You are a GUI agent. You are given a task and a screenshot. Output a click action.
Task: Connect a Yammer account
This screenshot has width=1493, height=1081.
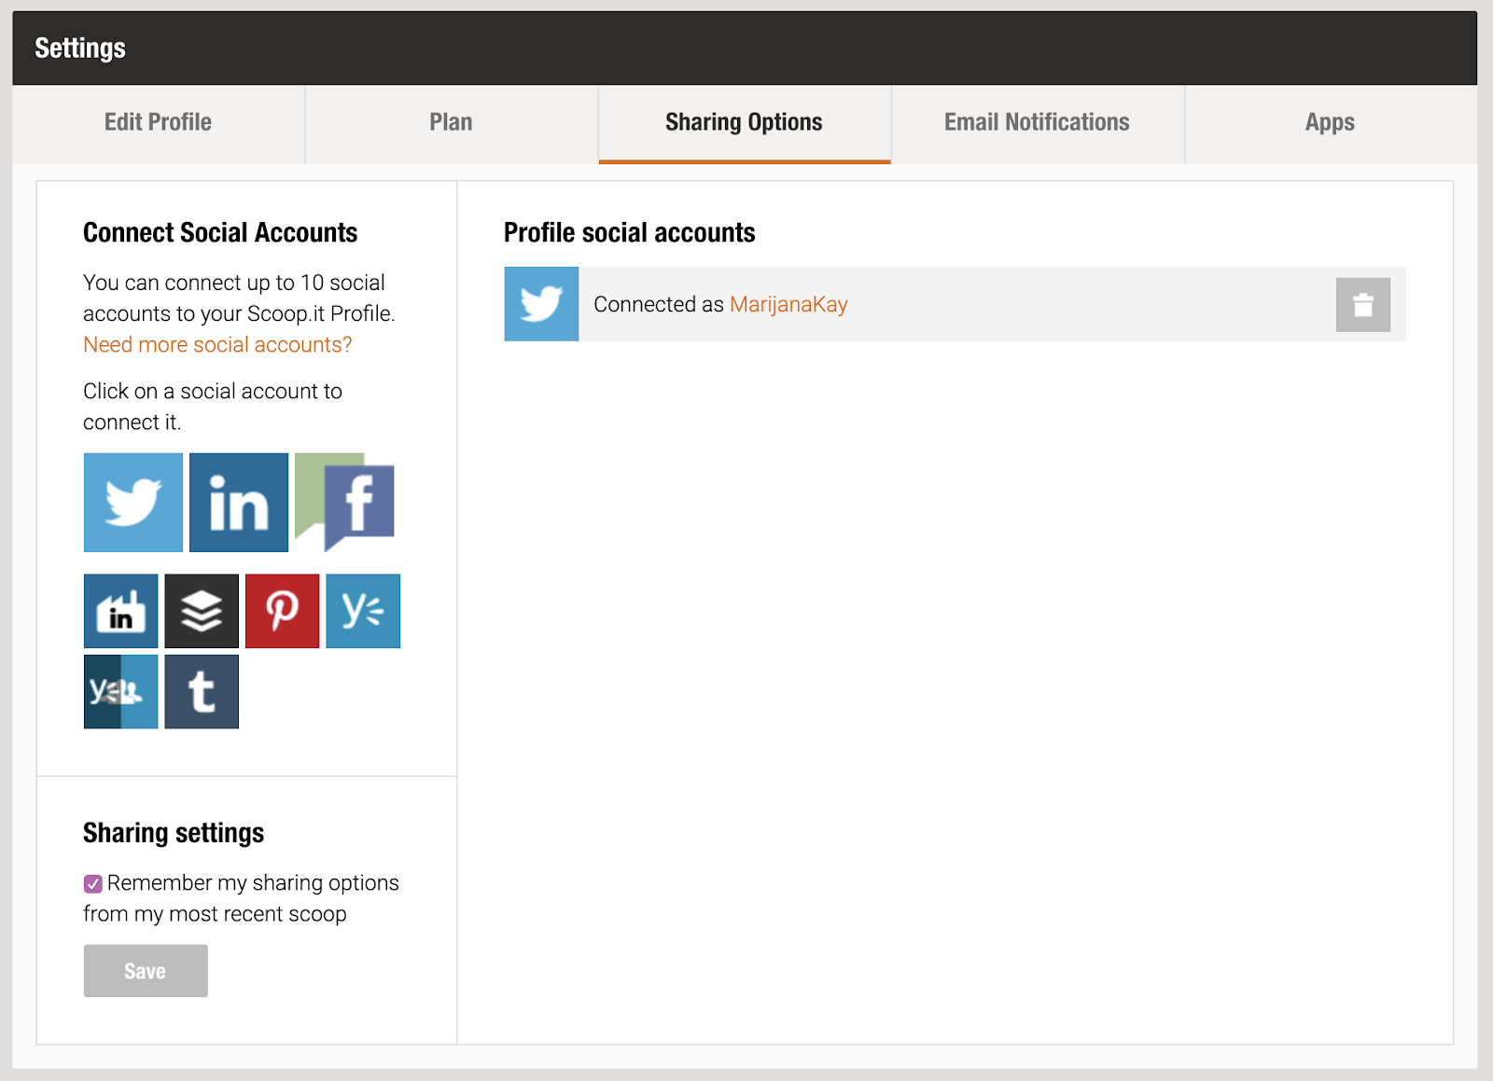tap(363, 611)
